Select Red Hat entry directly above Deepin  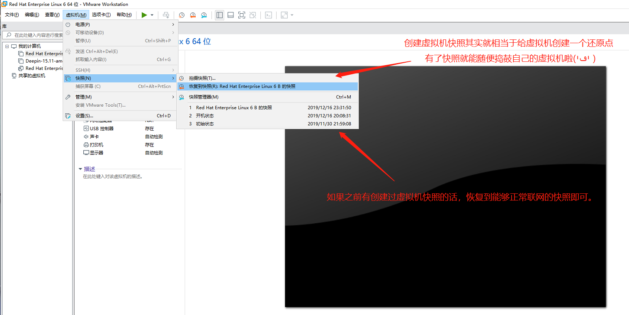coord(44,54)
